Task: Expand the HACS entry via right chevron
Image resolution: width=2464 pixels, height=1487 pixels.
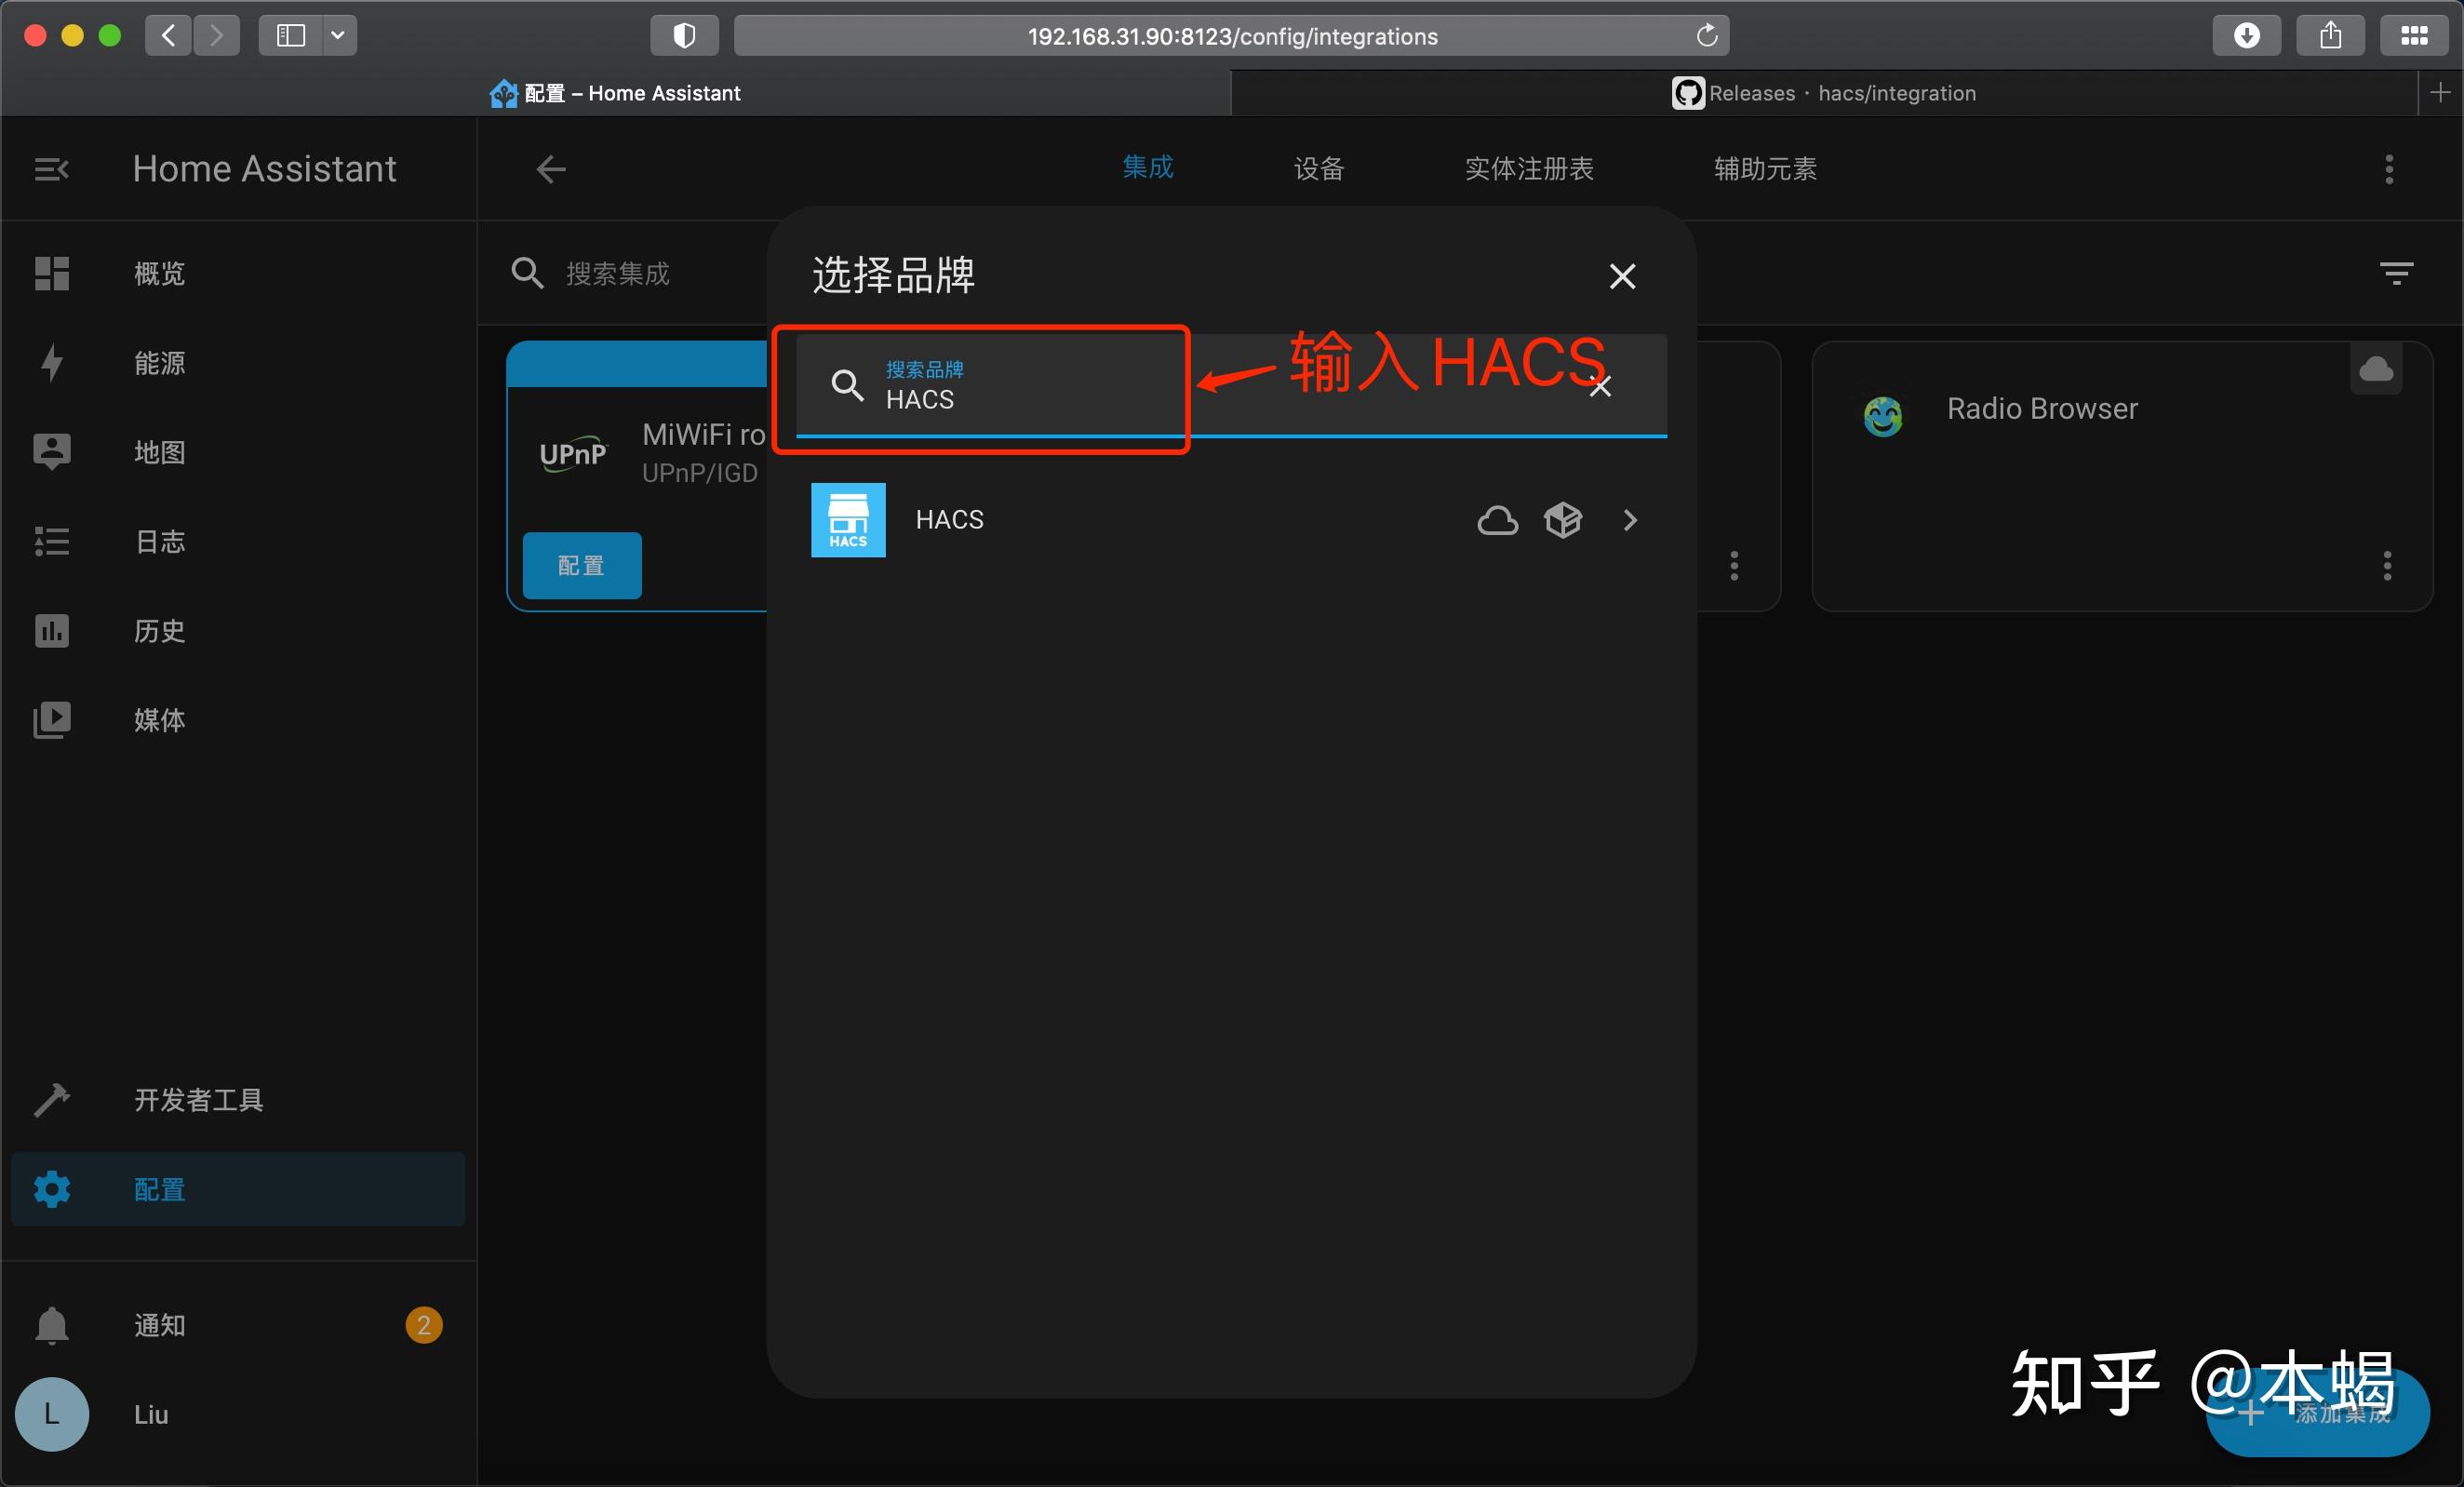Action: pos(1630,520)
